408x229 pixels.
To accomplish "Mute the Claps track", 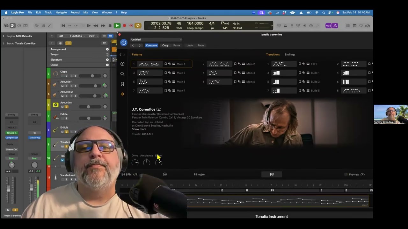I will pos(62,76).
